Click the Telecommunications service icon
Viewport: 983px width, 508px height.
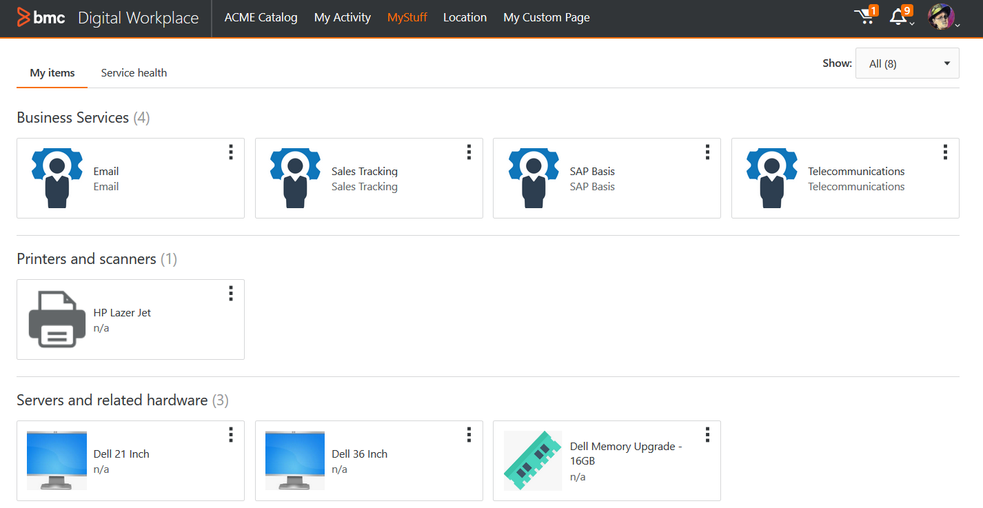(772, 178)
